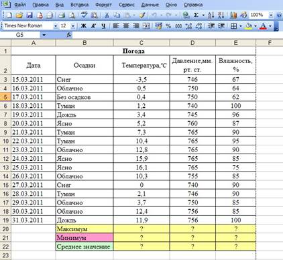The image size is (283, 260).
Task: Open the font size 12 dropdown
Action: pos(73,26)
